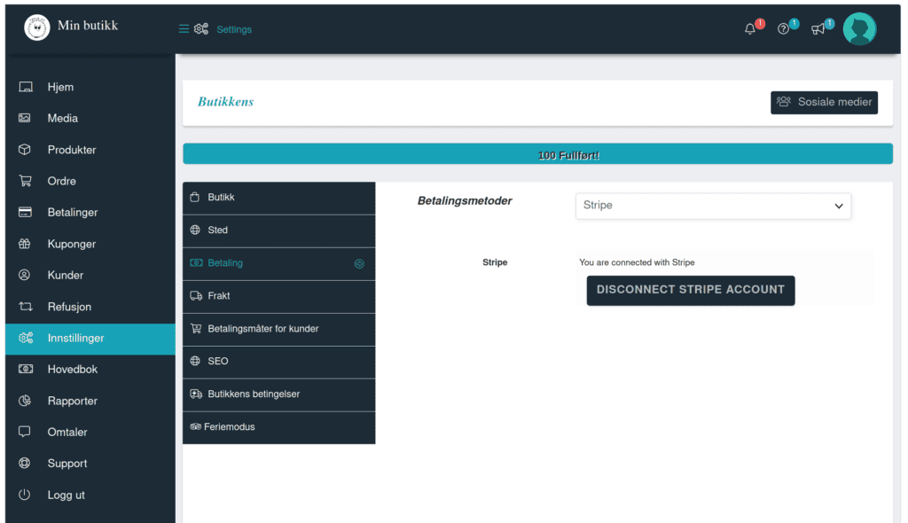Click the Rapporter pie chart icon
Image resolution: width=908 pixels, height=523 pixels.
(25, 401)
